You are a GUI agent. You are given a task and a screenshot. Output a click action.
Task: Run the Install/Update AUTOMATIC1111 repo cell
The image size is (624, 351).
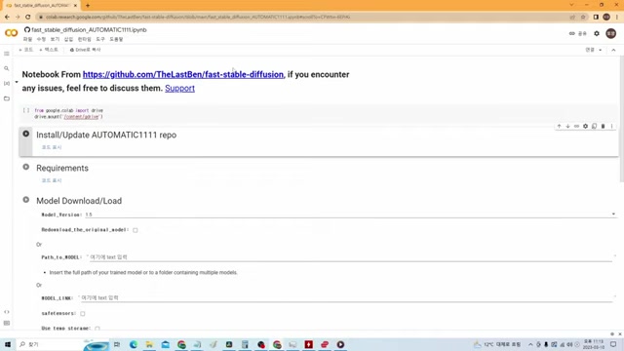click(x=26, y=134)
